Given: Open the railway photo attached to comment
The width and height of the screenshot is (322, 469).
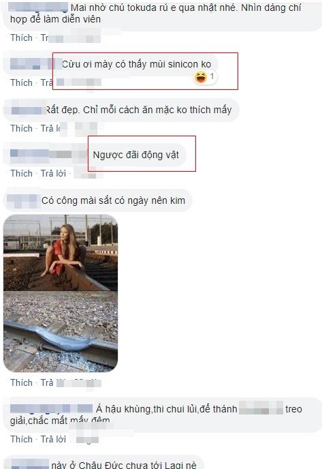Looking at the screenshot, I should click(61, 293).
